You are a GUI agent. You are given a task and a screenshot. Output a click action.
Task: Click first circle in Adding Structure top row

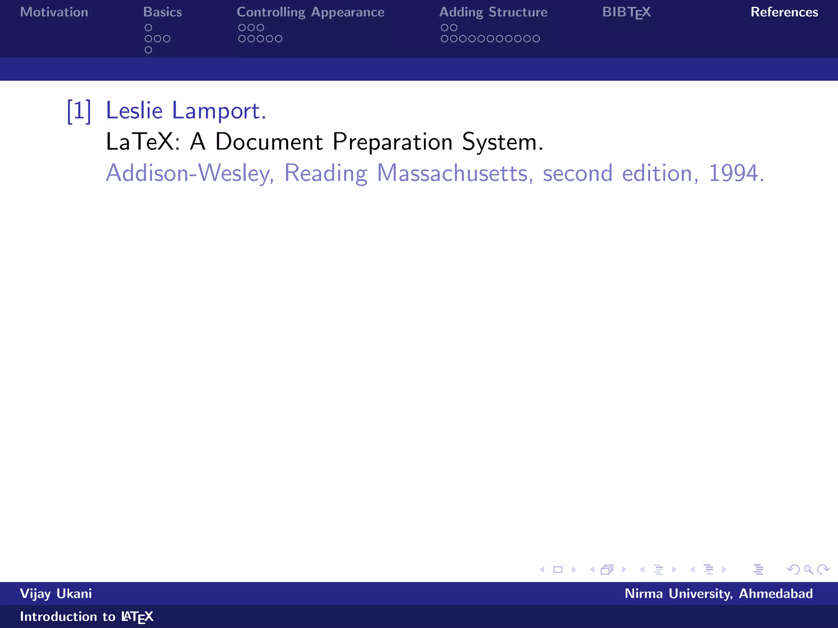(x=444, y=28)
